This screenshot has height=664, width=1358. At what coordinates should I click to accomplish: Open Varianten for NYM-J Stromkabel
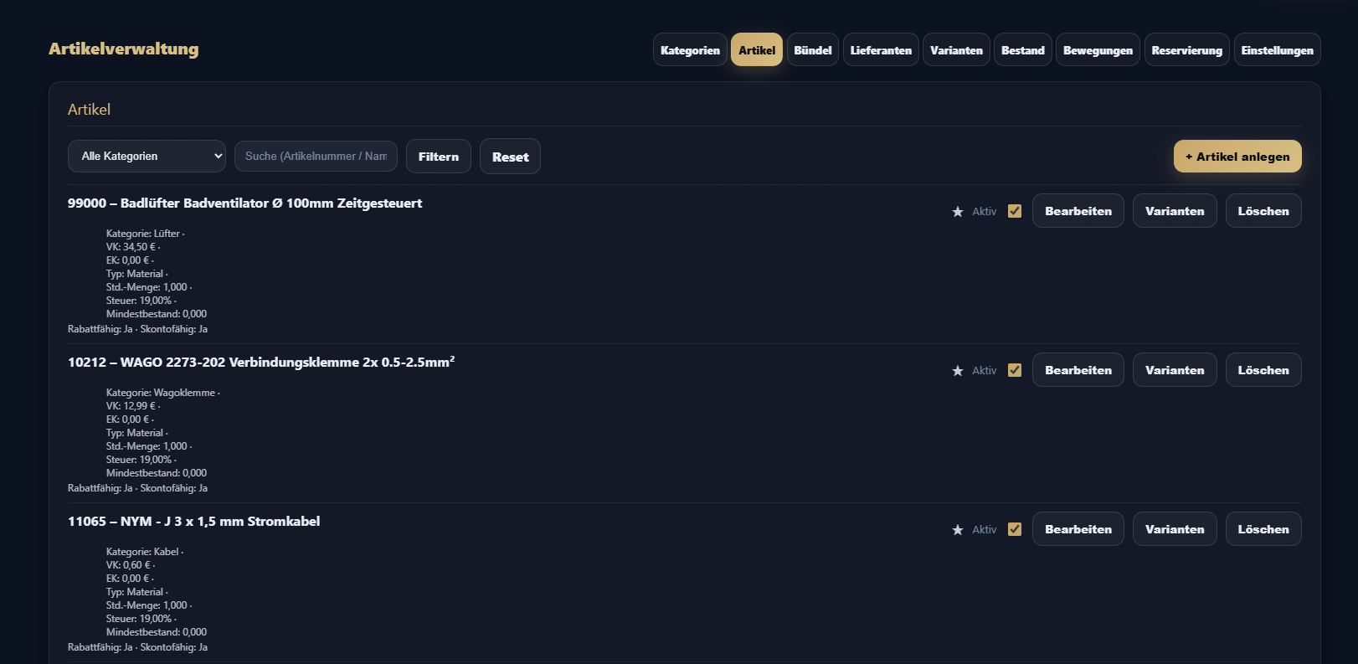[x=1175, y=529]
